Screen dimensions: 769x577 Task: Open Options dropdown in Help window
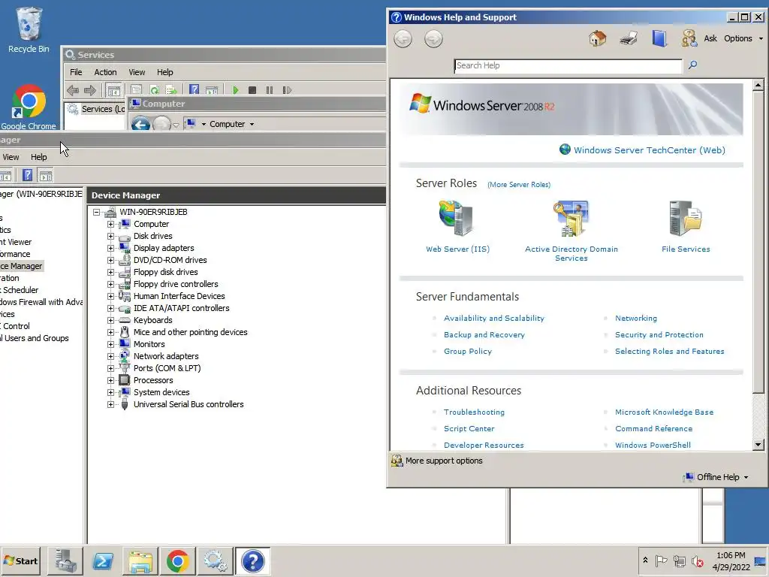pos(743,38)
